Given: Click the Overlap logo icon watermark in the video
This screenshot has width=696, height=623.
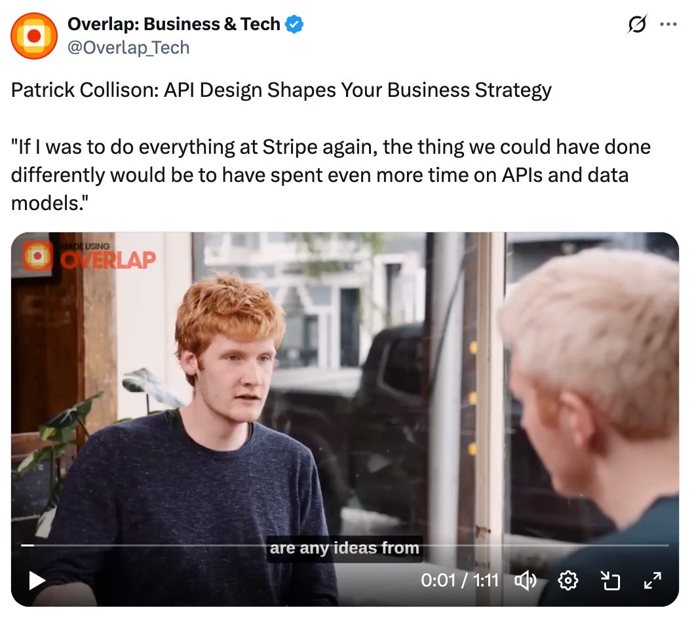Looking at the screenshot, I should tap(38, 256).
